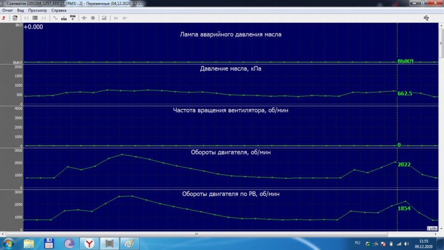
Task: Open Paint from the taskbar
Action: coord(129,243)
